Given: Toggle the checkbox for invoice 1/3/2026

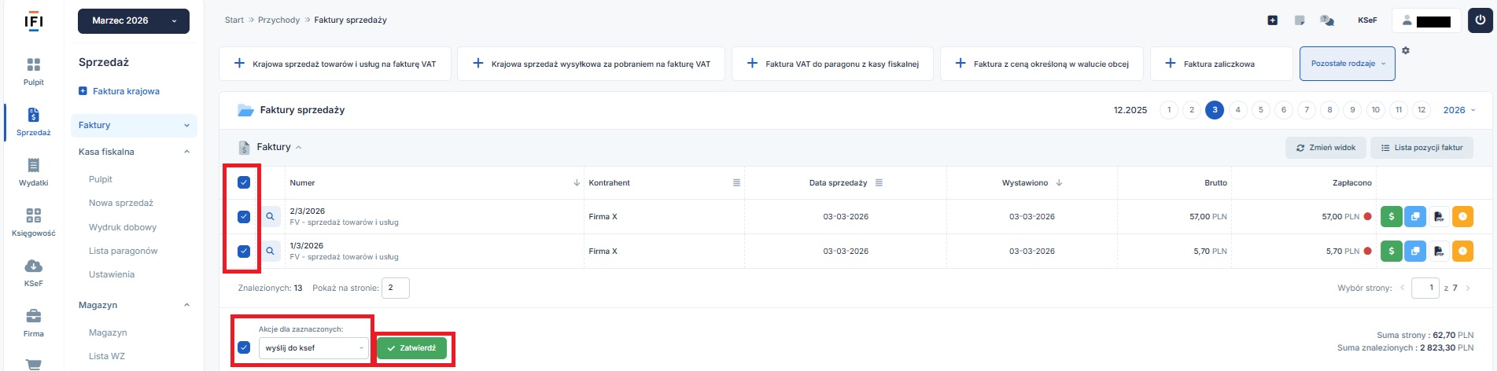Looking at the screenshot, I should click(x=244, y=252).
